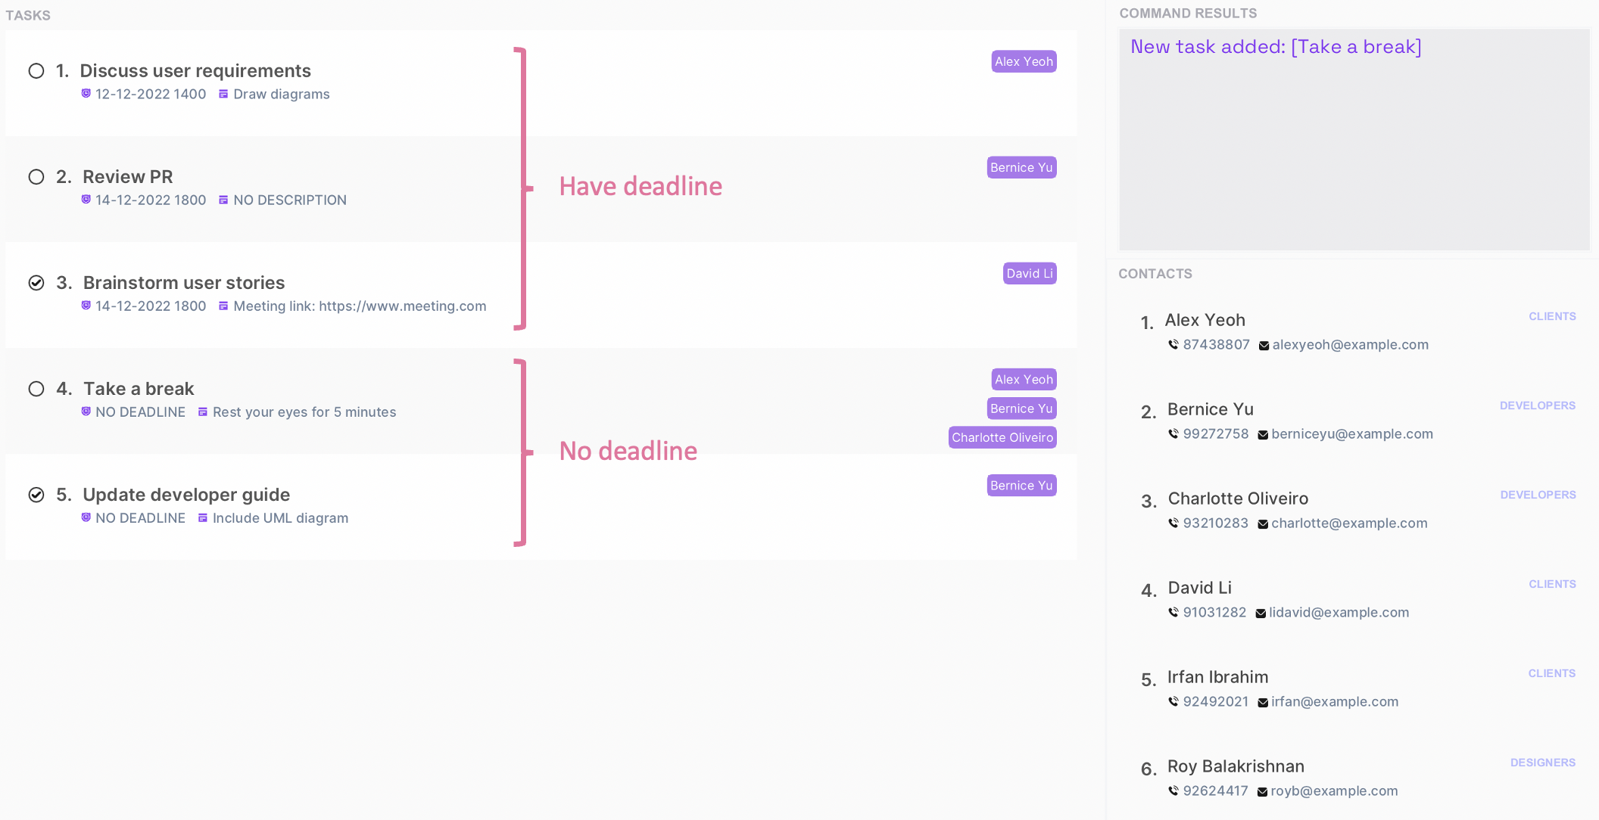Click phone icon next to 87438807
This screenshot has width=1599, height=820.
(1174, 345)
